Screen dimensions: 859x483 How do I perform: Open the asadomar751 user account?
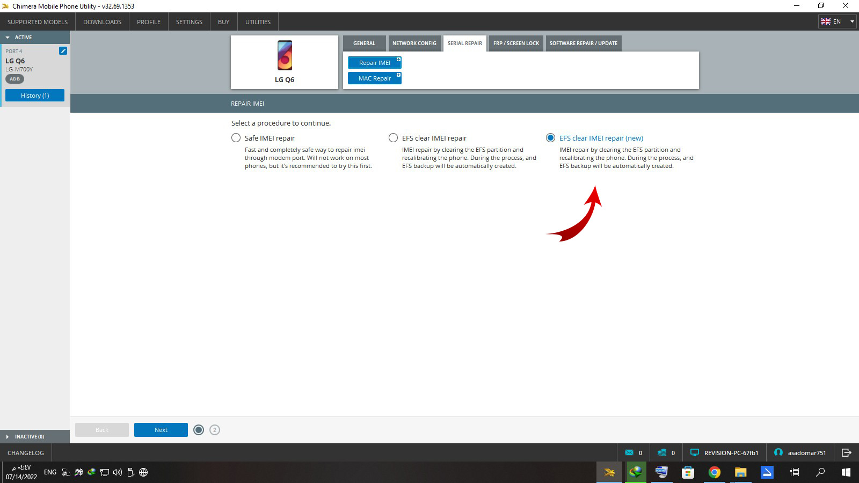coord(800,453)
